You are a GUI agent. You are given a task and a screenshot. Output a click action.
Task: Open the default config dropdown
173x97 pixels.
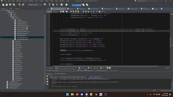35,5
